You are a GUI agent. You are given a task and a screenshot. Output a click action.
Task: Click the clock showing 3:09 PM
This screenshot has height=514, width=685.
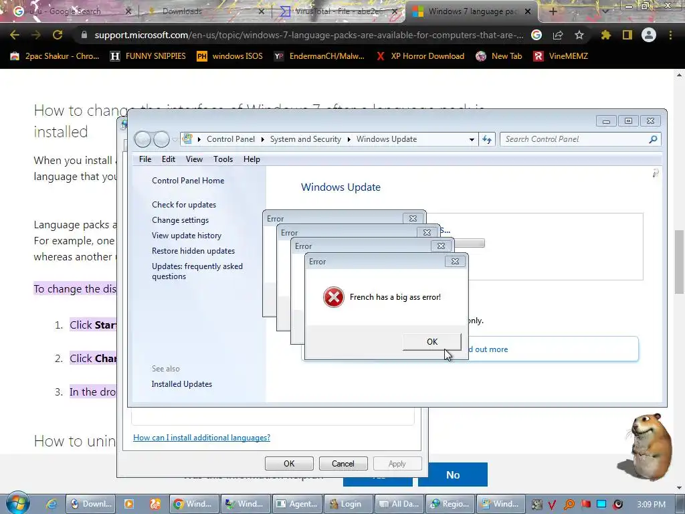pos(652,505)
